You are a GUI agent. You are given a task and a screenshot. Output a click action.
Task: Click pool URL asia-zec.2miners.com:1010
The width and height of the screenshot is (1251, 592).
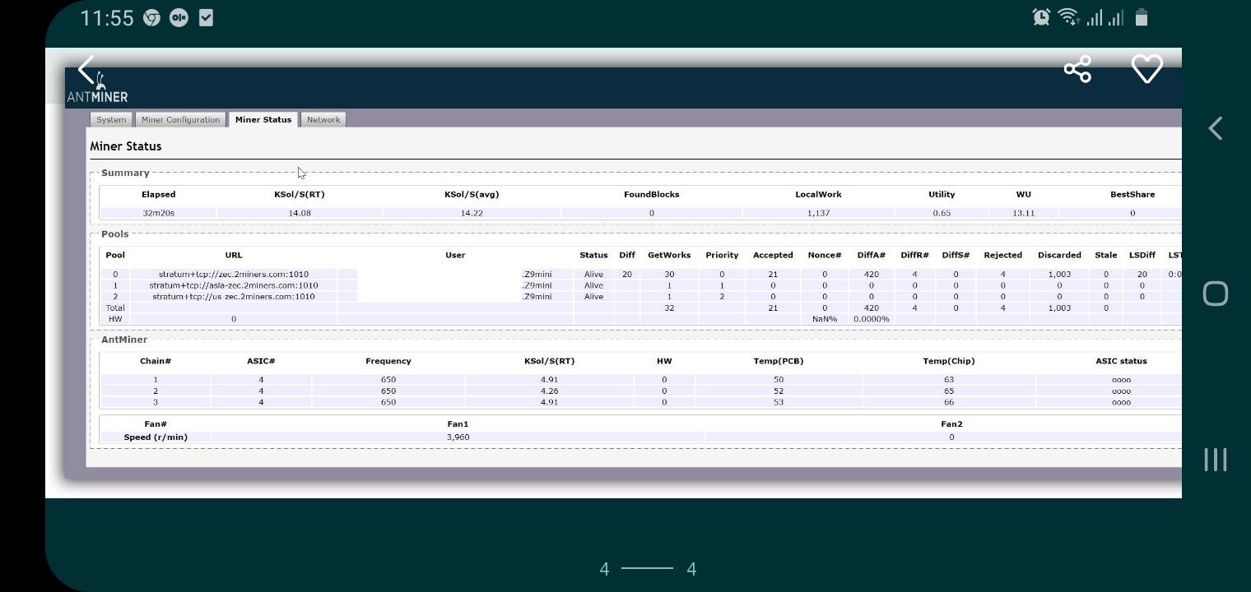[234, 285]
